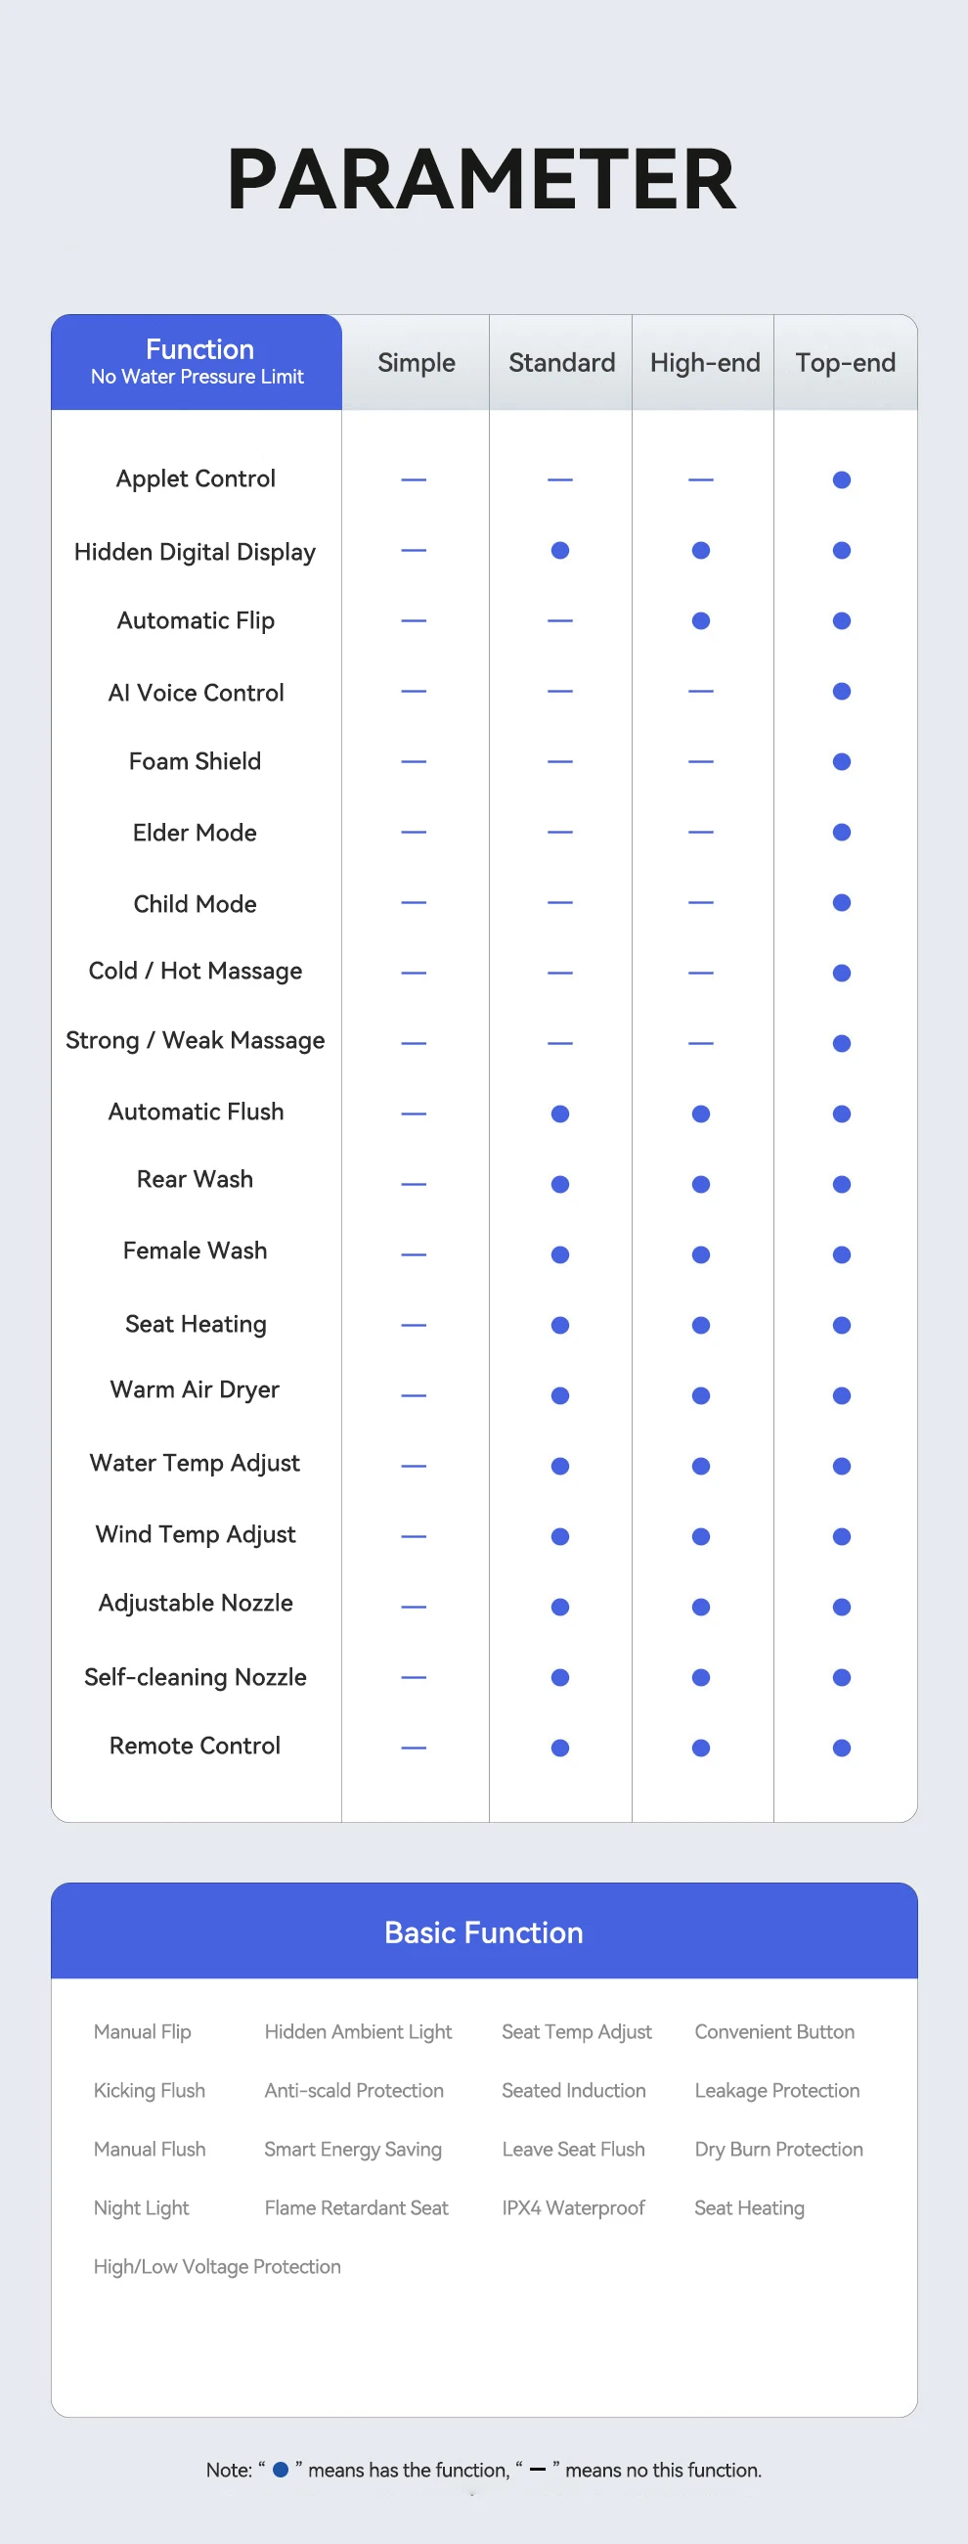Screen dimensions: 968x2544
Task: Click the Top-end dot for Warm Air Dryer
Action: pyautogui.click(x=842, y=1395)
